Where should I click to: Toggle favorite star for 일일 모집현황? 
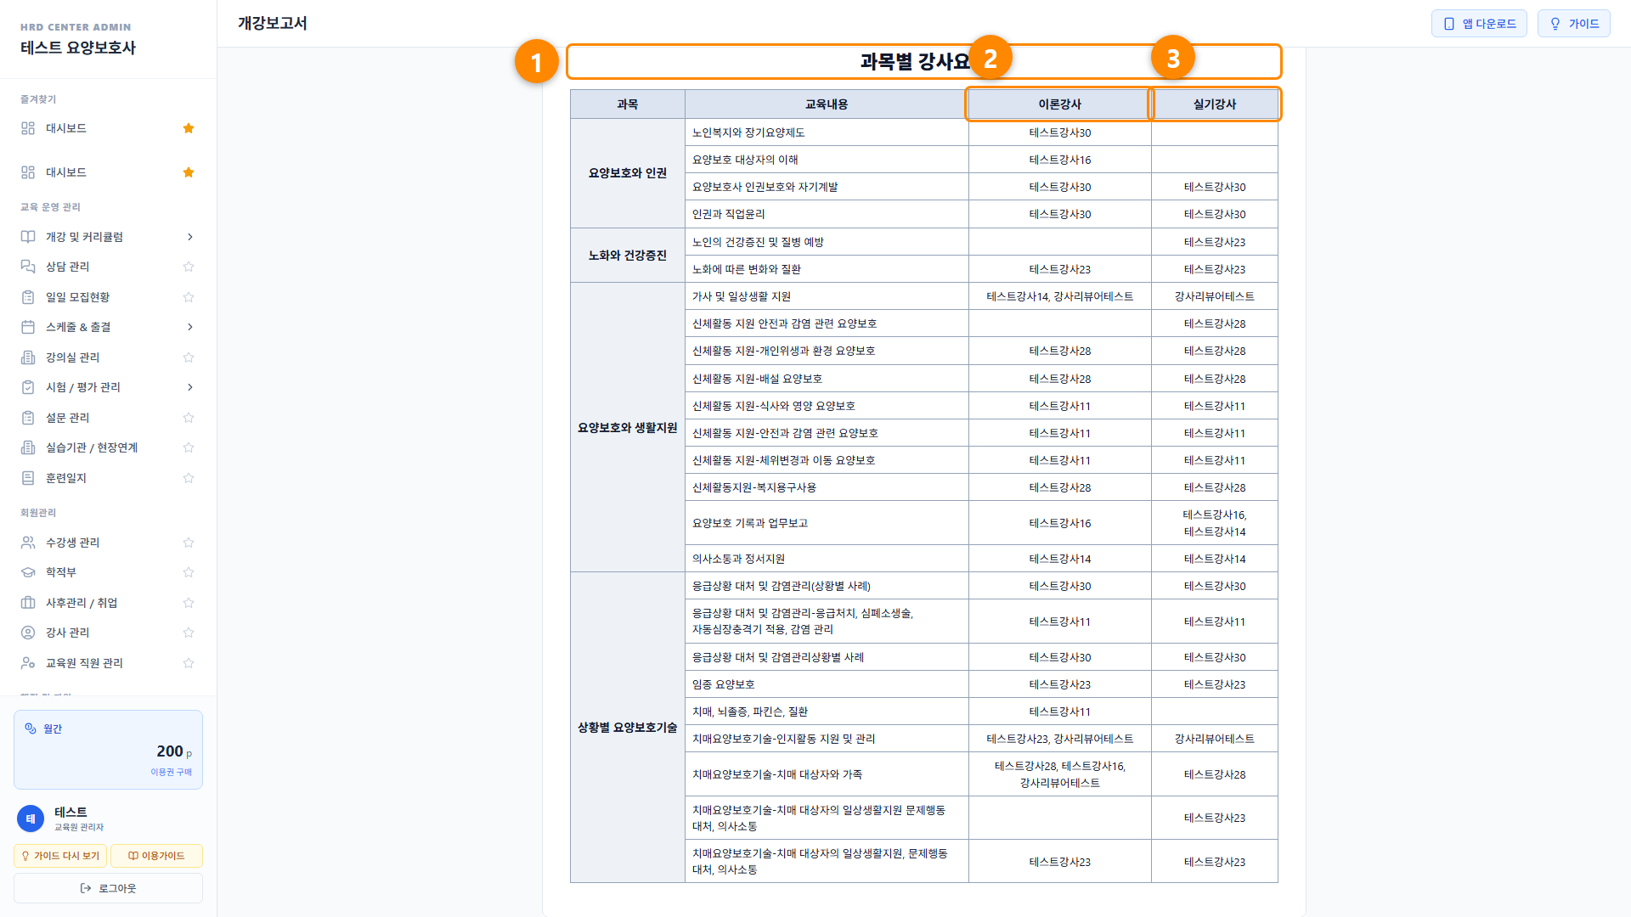tap(189, 297)
